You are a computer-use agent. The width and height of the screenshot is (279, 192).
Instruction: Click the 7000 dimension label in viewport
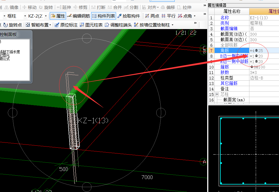[x=147, y=177]
